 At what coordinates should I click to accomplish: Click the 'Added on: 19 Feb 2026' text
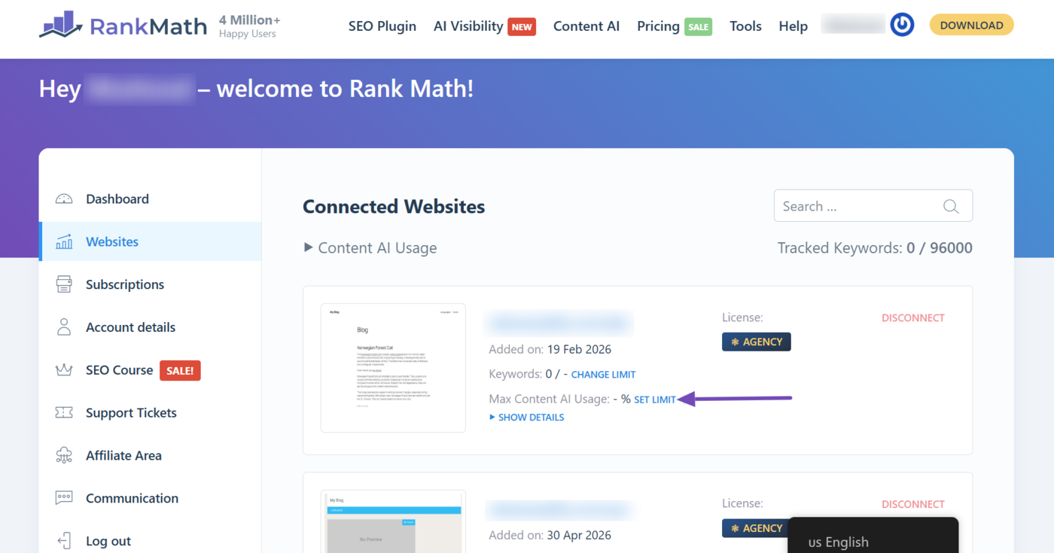550,349
